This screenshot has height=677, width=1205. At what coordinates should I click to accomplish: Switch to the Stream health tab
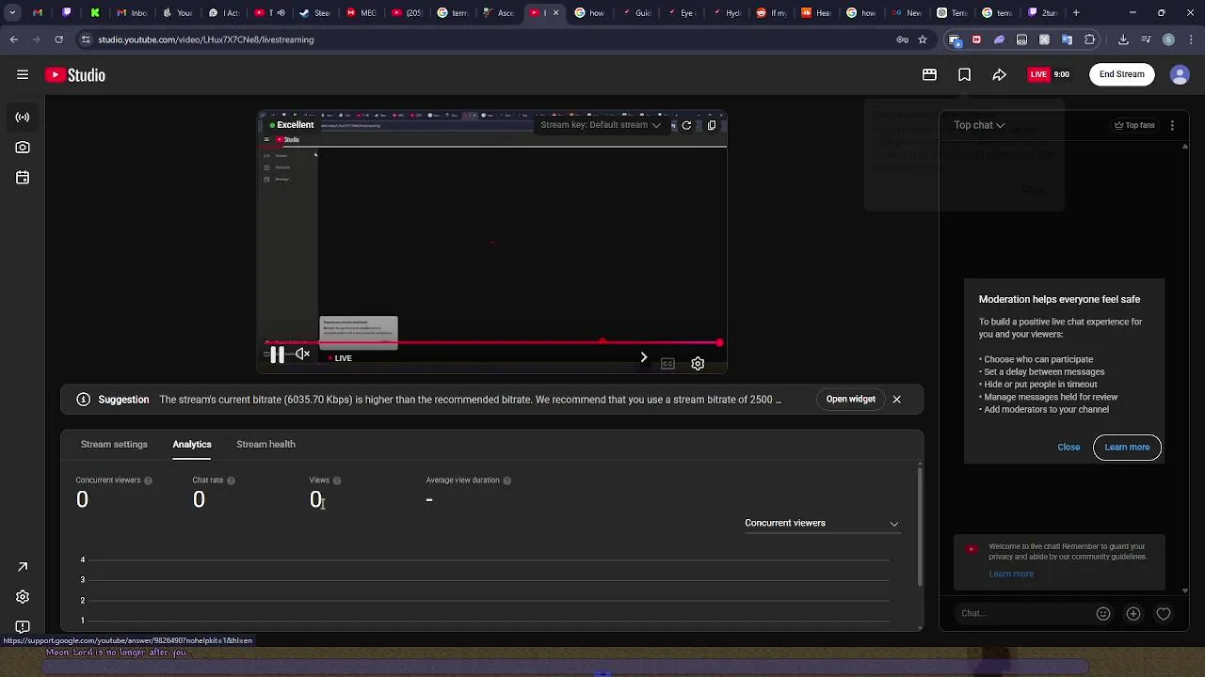265,444
